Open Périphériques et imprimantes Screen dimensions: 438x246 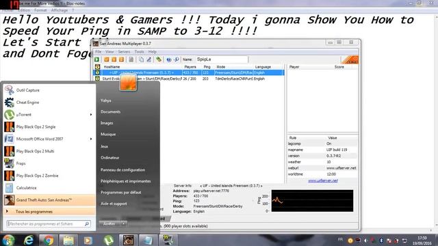(x=126, y=181)
